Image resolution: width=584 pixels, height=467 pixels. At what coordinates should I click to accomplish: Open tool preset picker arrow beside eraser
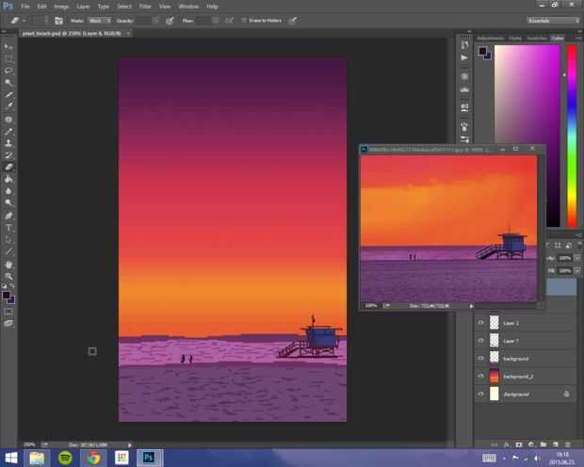pyautogui.click(x=24, y=21)
